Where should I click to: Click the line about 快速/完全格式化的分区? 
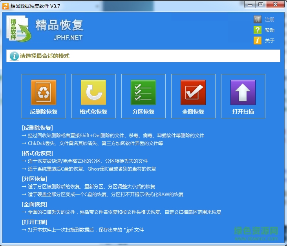click(84, 161)
